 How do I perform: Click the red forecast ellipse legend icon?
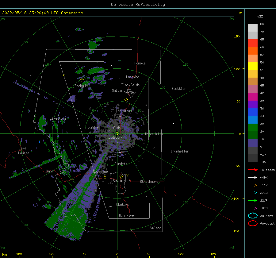point(253,223)
